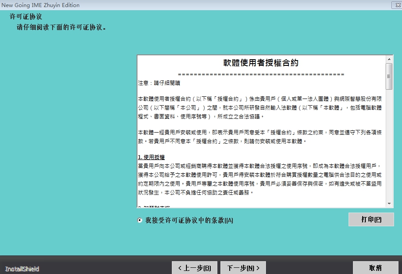Click the scrollbar up arrow of the license text
Screen dimensions: 402x274
(x=389, y=60)
